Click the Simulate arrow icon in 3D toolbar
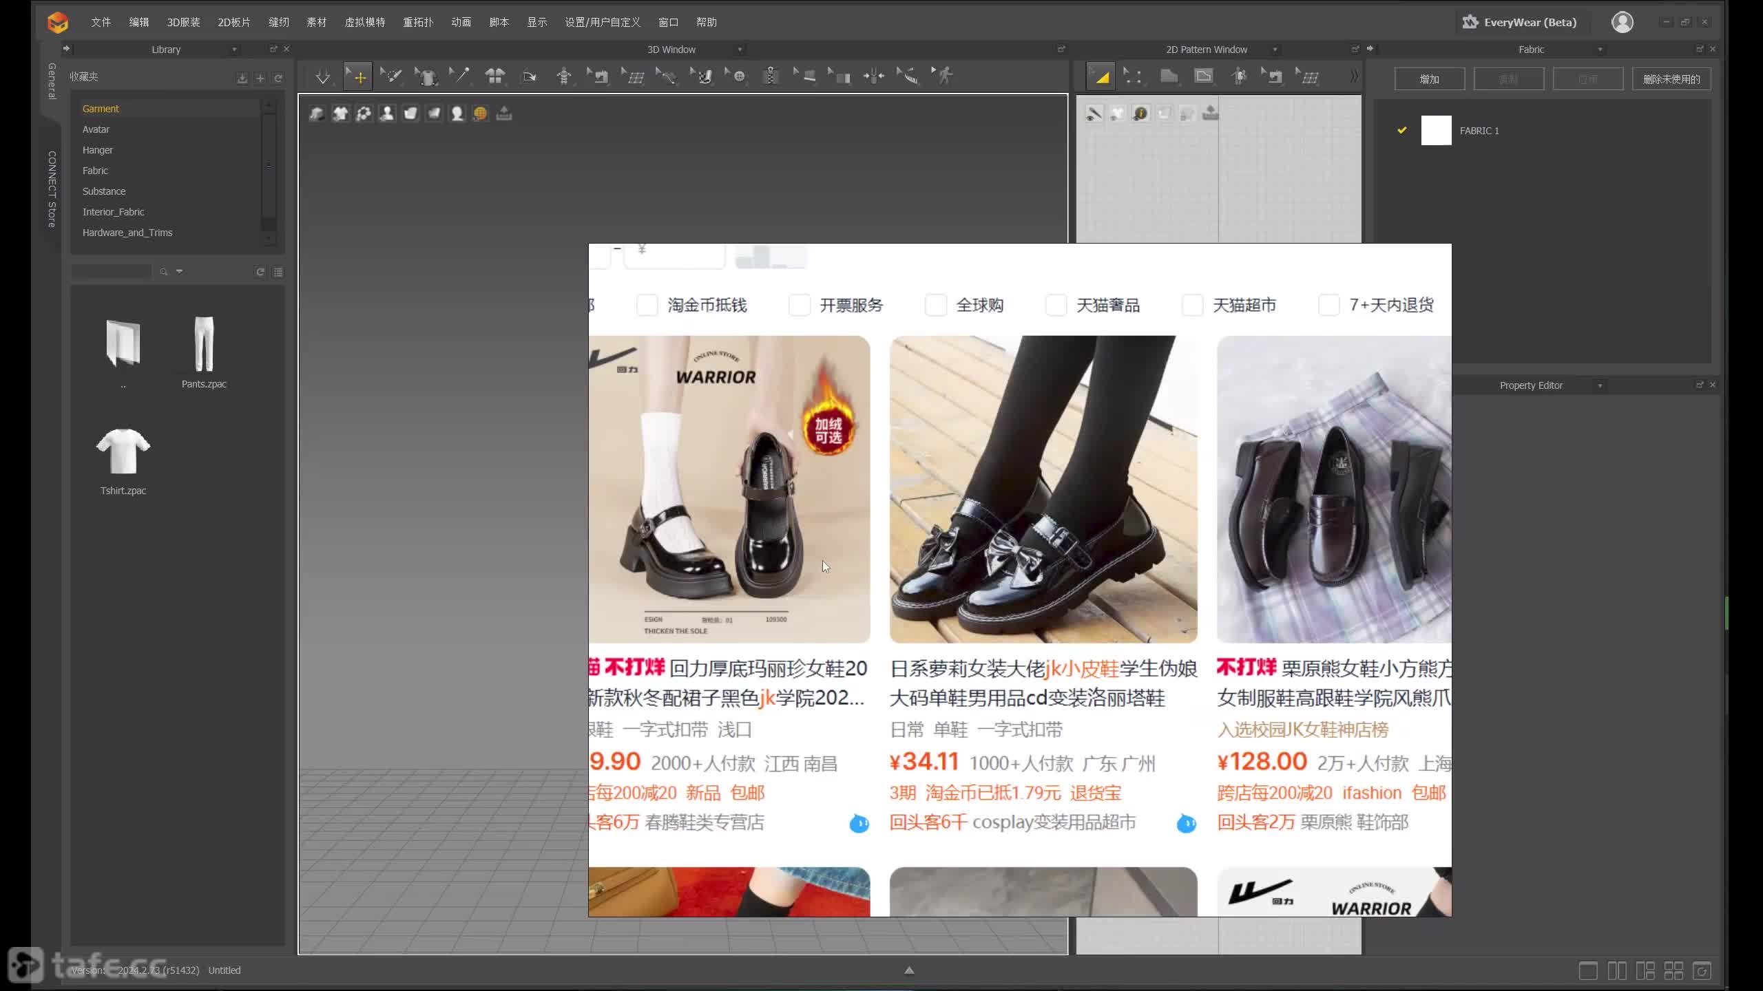1763x991 pixels. tap(322, 77)
